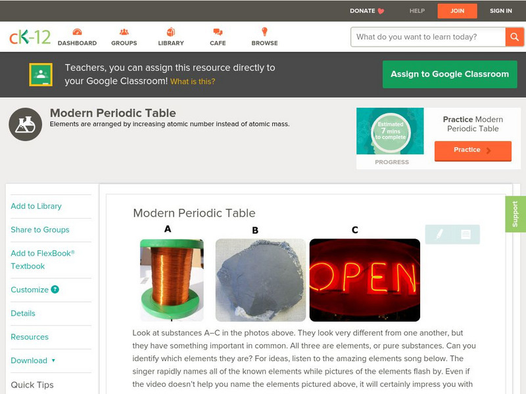Open the GROUPS menu item
Image resolution: width=526 pixels, height=394 pixels.
point(124,43)
